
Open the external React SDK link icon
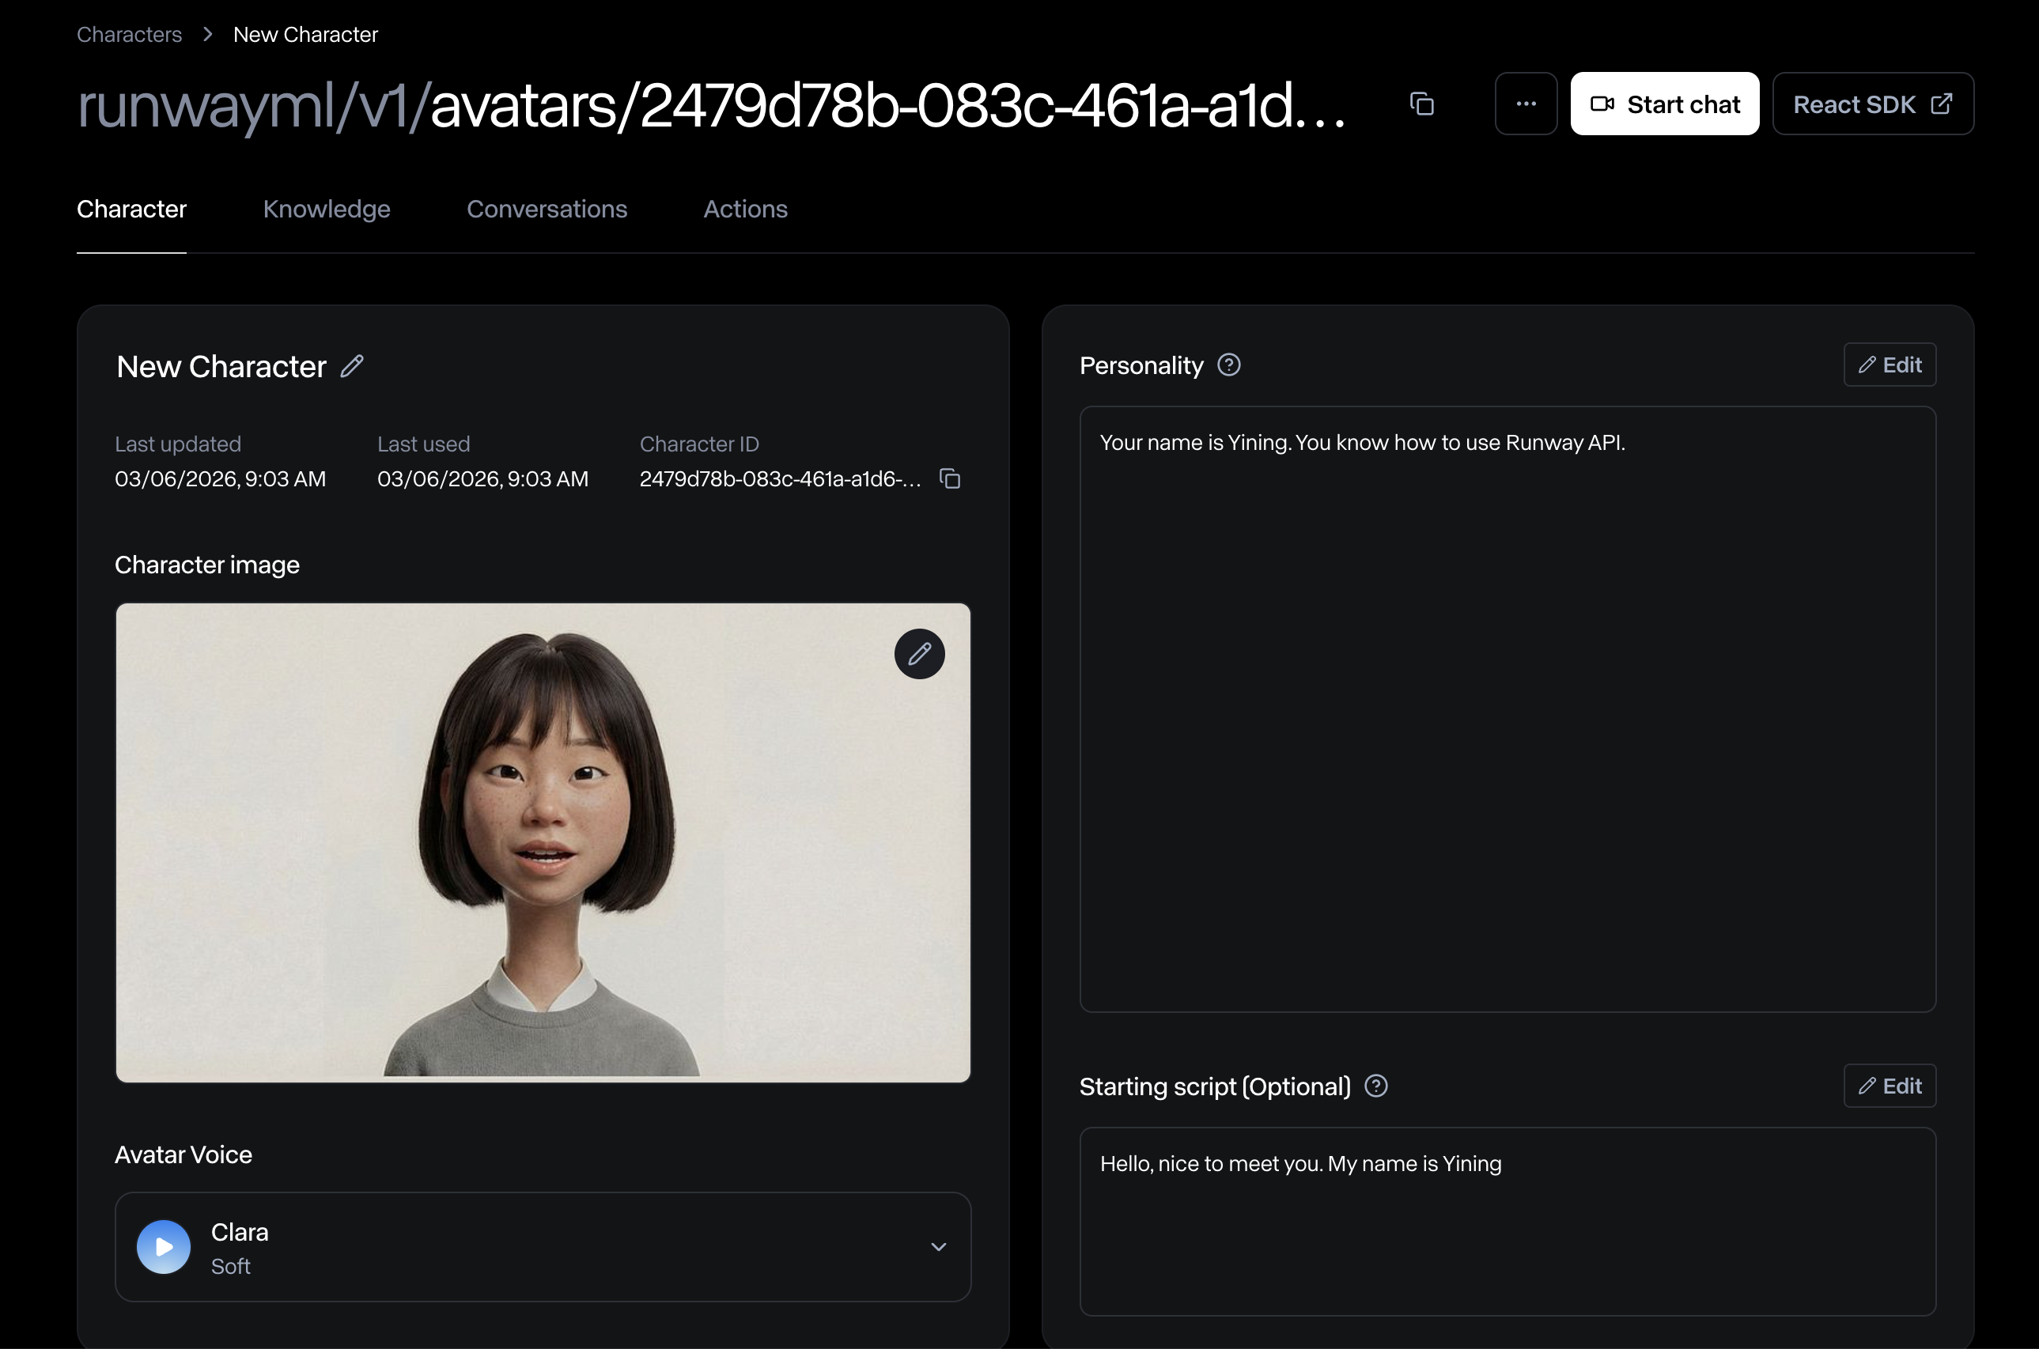point(1941,104)
